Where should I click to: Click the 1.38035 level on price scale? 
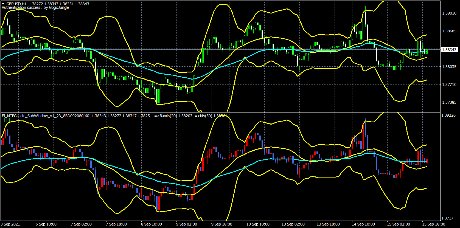[449, 67]
